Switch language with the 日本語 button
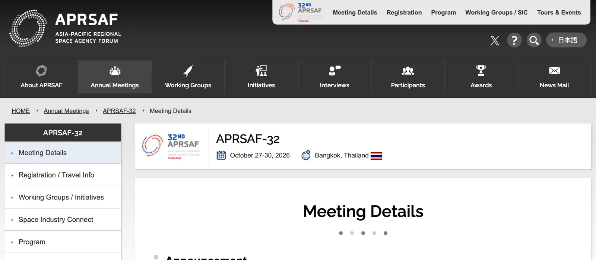The height and width of the screenshot is (260, 596). tap(566, 40)
